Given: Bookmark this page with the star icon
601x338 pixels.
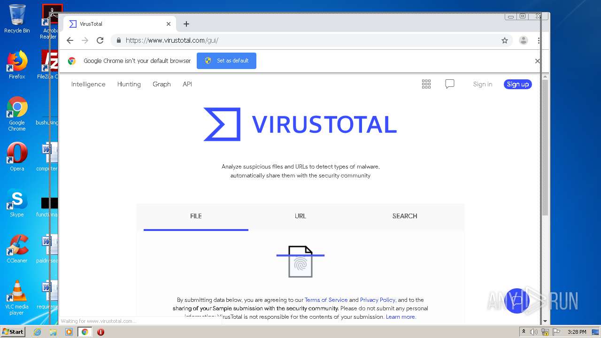Looking at the screenshot, I should [505, 40].
